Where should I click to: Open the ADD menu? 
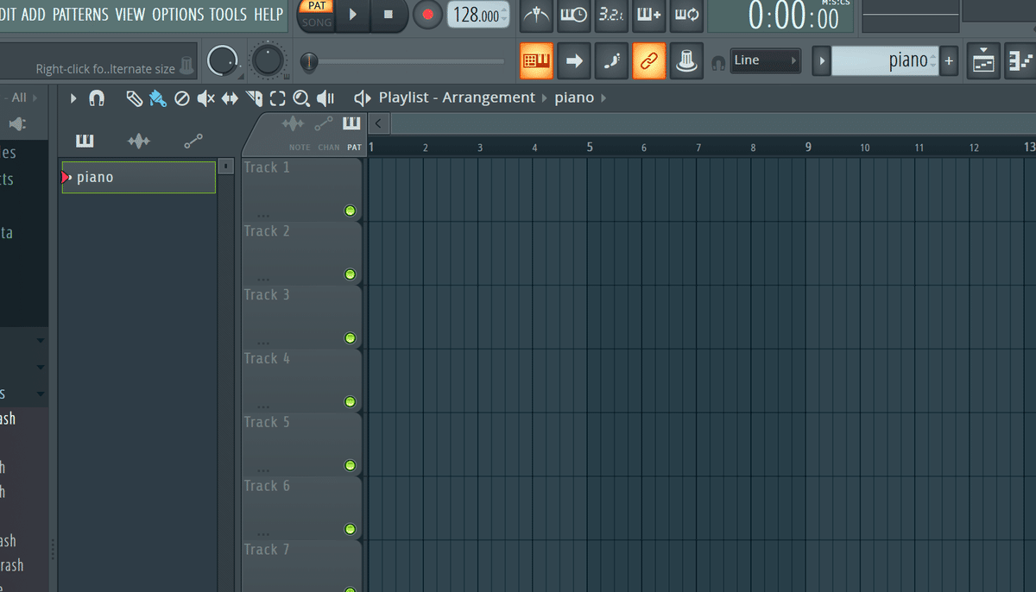34,15
